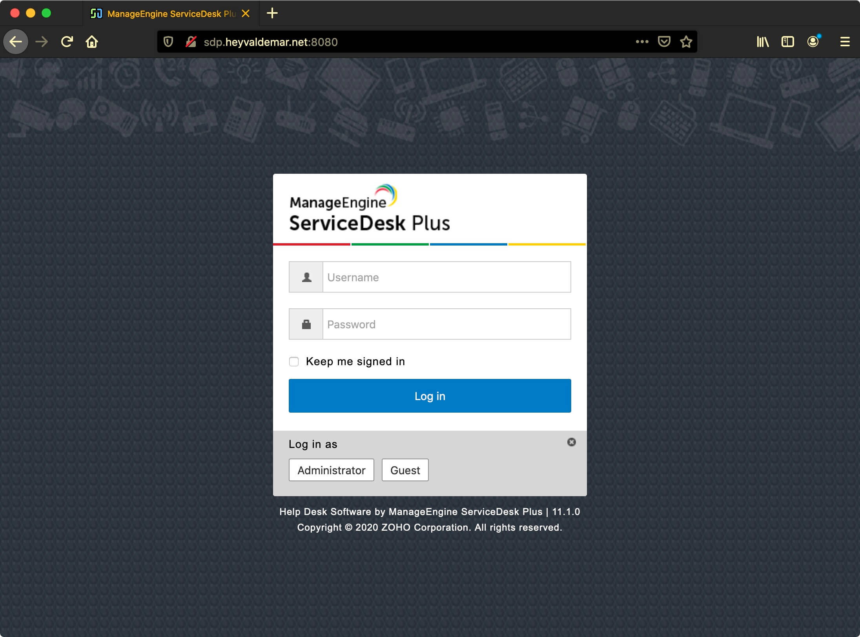Toggle the Keep me signed in checkbox
The height and width of the screenshot is (637, 860).
click(x=293, y=361)
